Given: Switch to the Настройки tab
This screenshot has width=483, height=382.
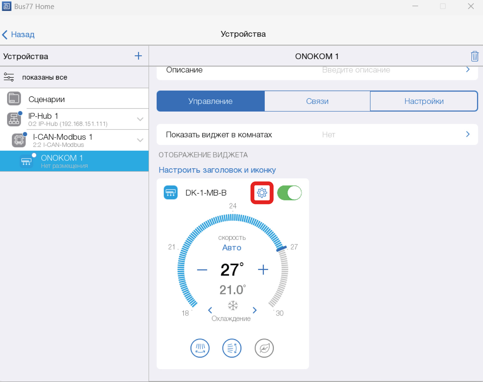Looking at the screenshot, I should pyautogui.click(x=424, y=101).
